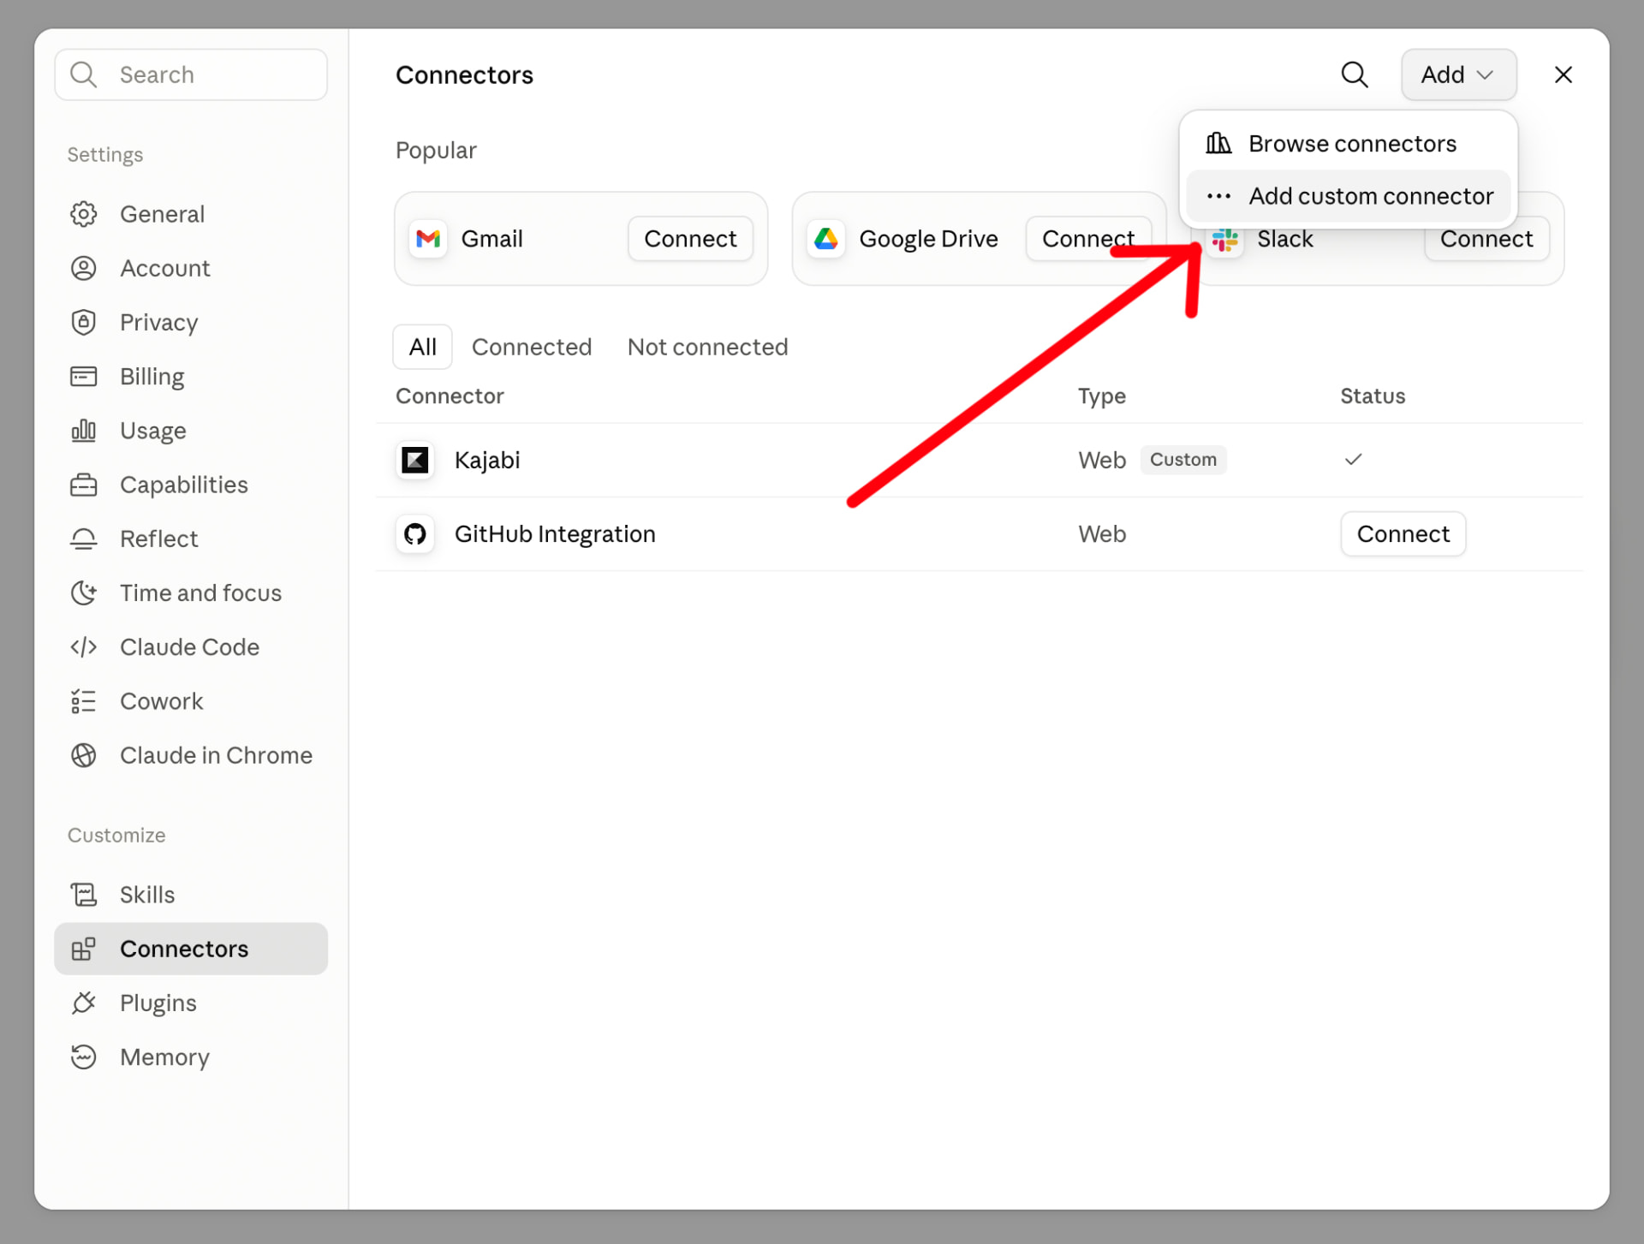Switch to the Connected filter tab
The height and width of the screenshot is (1244, 1644).
tap(532, 347)
